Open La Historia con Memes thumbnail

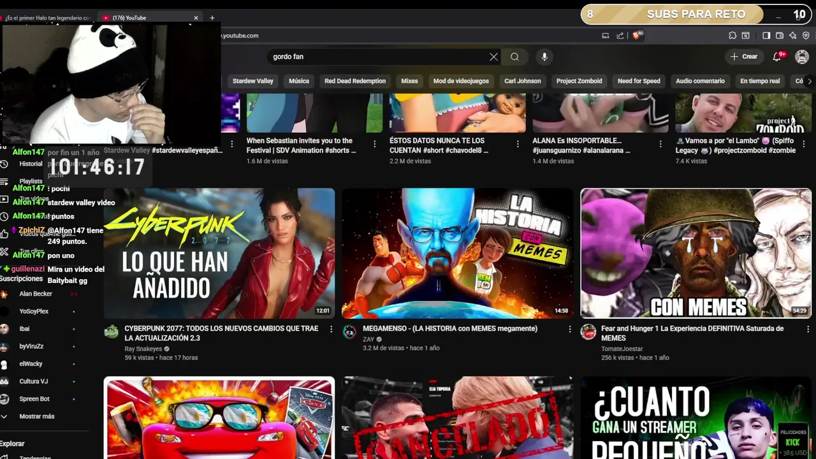[x=457, y=253]
